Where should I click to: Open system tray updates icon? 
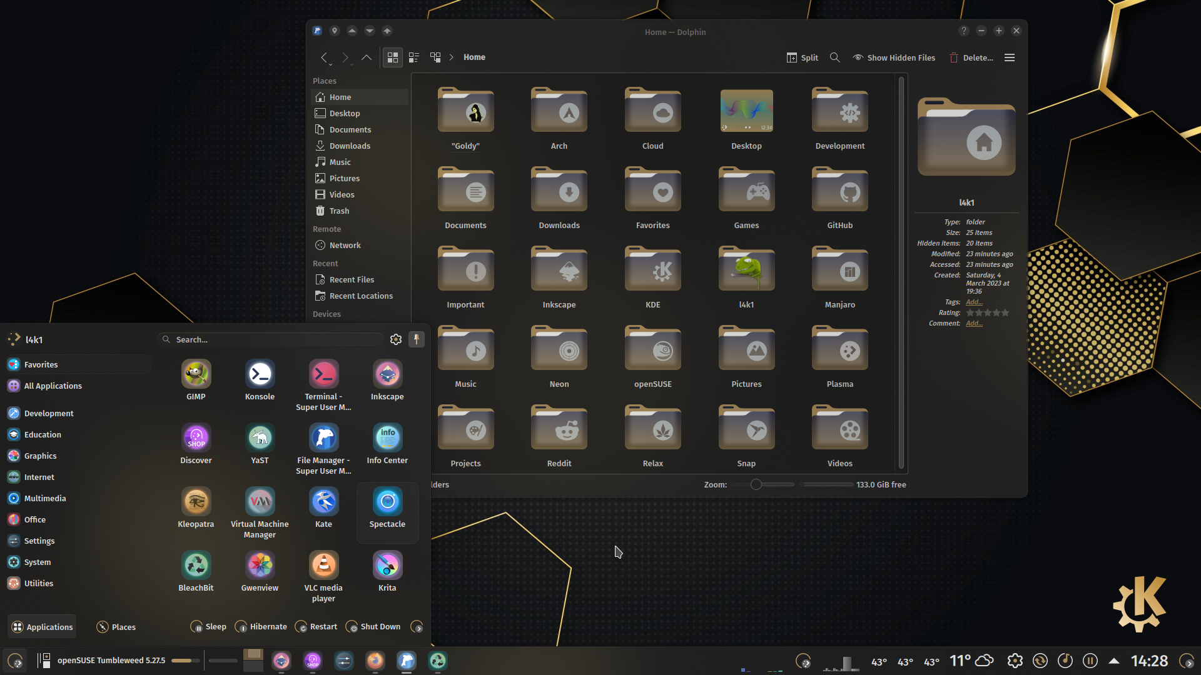pyautogui.click(x=1040, y=661)
